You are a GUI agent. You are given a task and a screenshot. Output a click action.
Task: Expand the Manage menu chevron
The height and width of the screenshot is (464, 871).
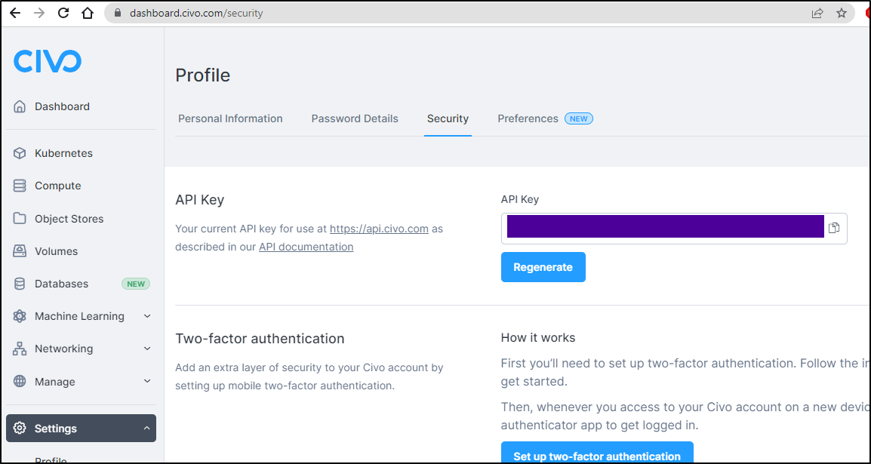coord(147,382)
